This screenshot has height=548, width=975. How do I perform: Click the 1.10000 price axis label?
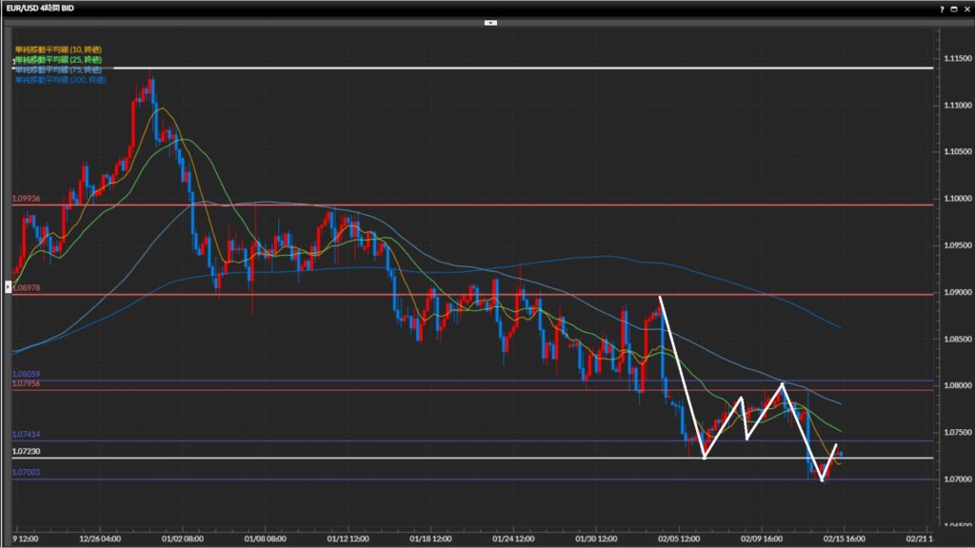click(x=953, y=199)
